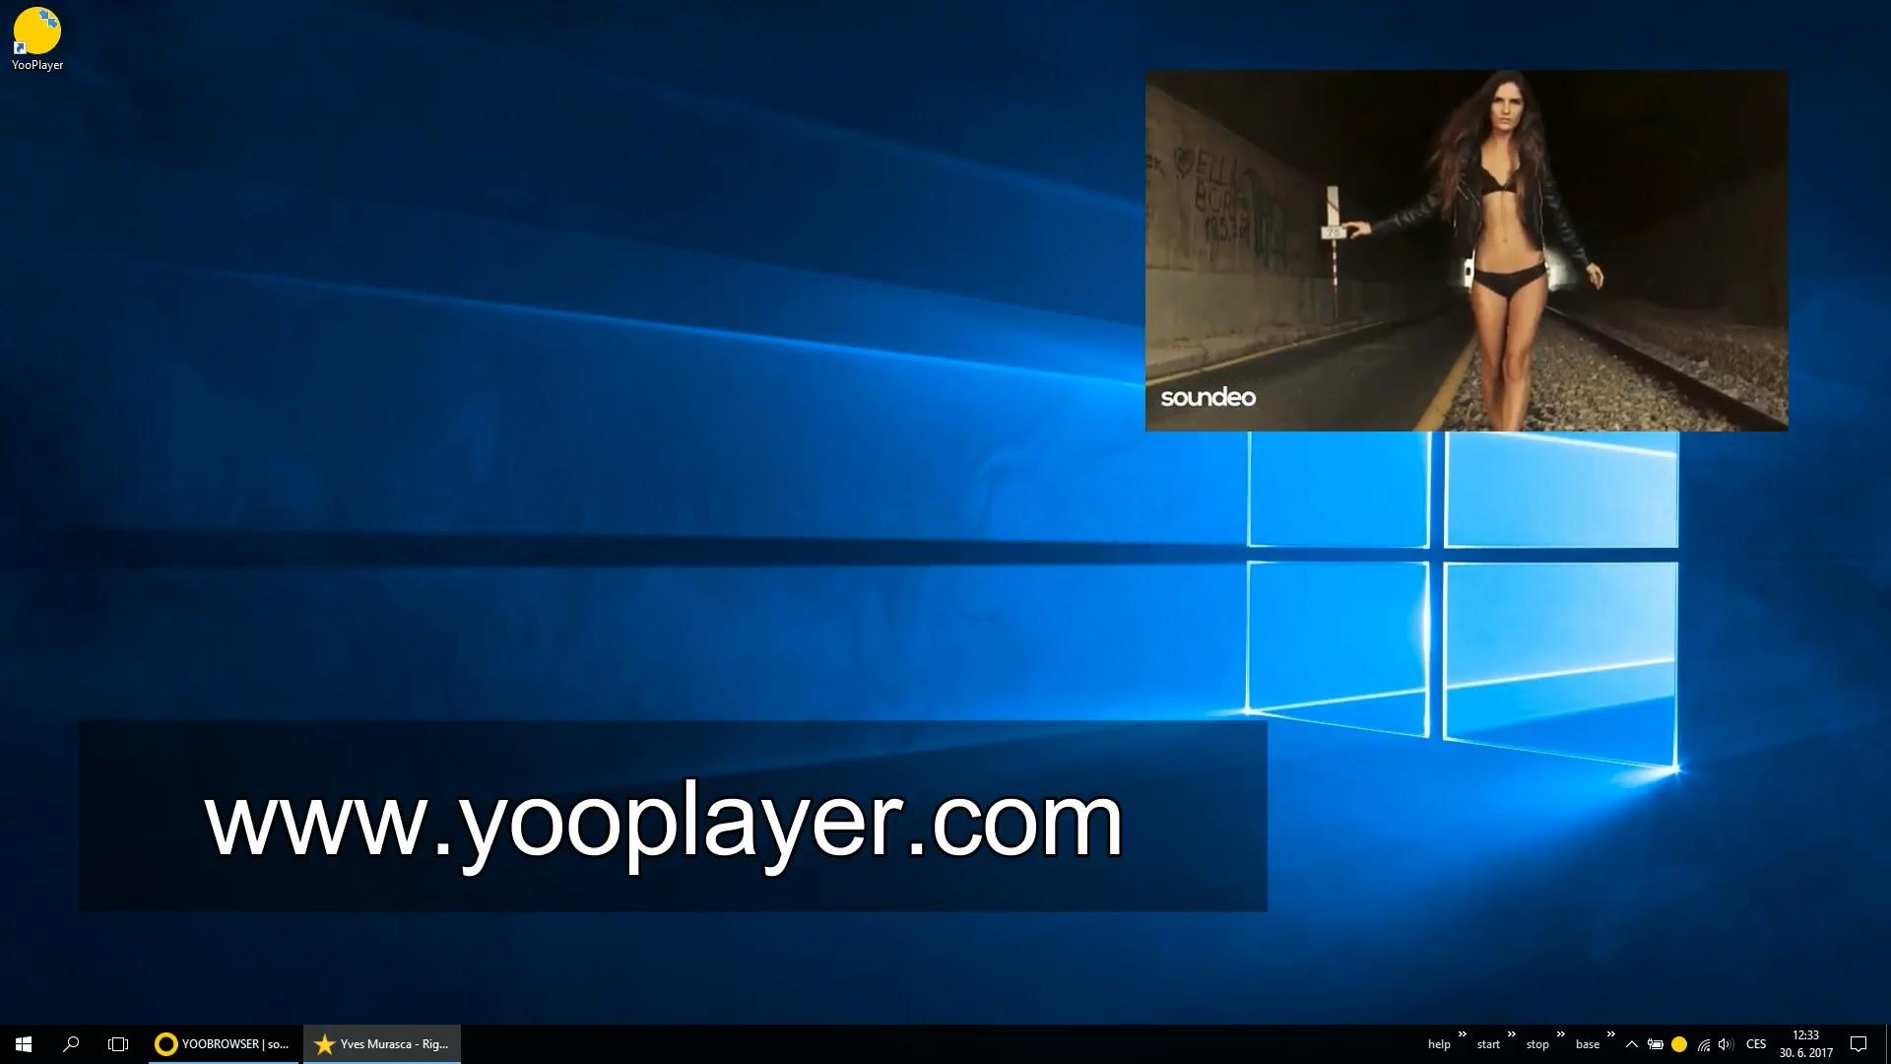
Task: Expand chevron next to start toolbar
Action: (1512, 1034)
